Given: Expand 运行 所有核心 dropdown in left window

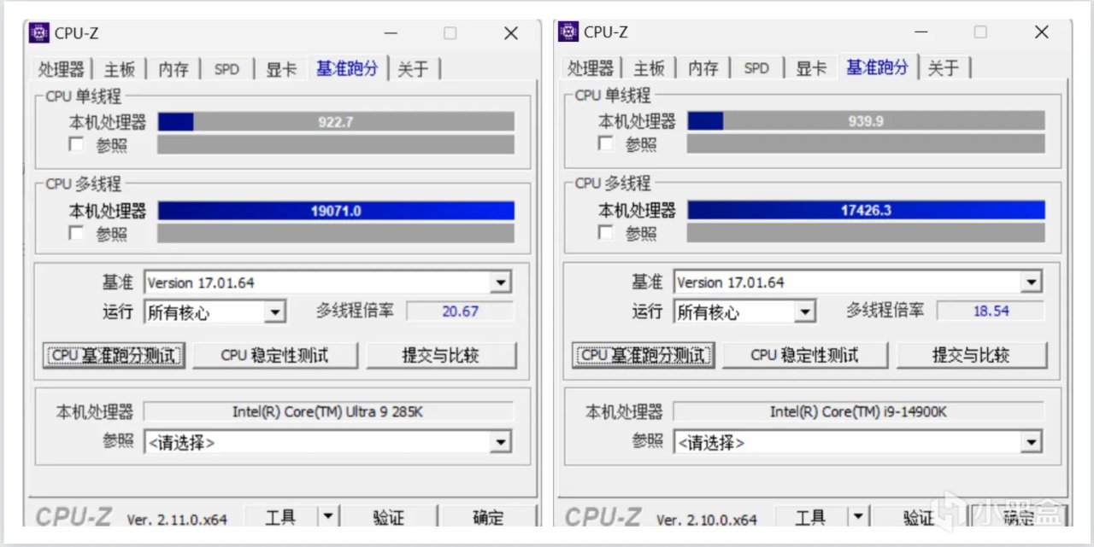Looking at the screenshot, I should 274,312.
